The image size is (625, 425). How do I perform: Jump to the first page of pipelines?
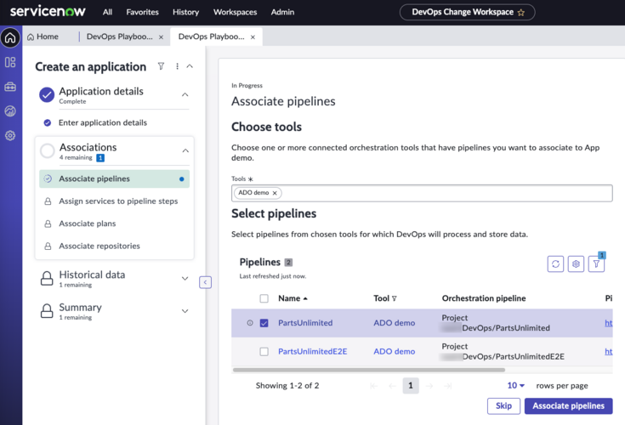click(x=373, y=386)
